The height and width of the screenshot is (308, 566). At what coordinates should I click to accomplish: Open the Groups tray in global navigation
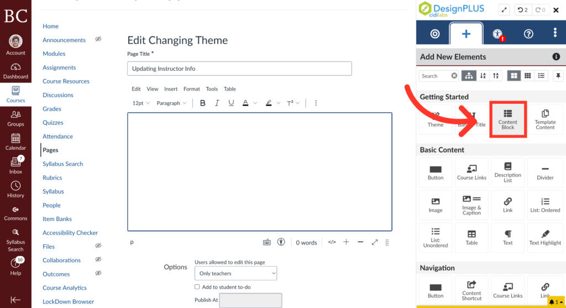point(15,119)
